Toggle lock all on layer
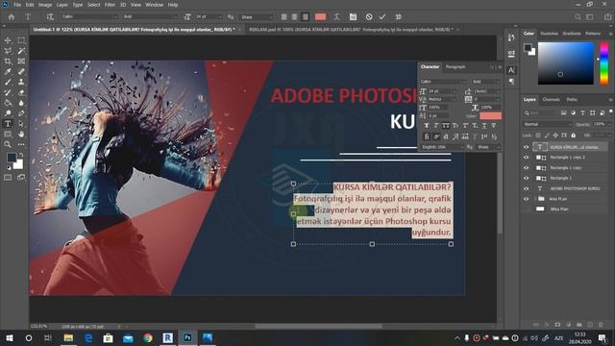Viewport: 615px width, 346px height. (574, 136)
